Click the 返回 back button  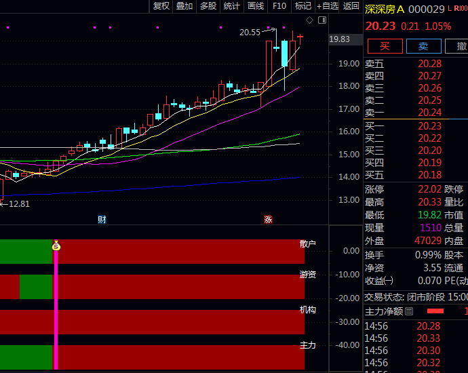pos(351,6)
